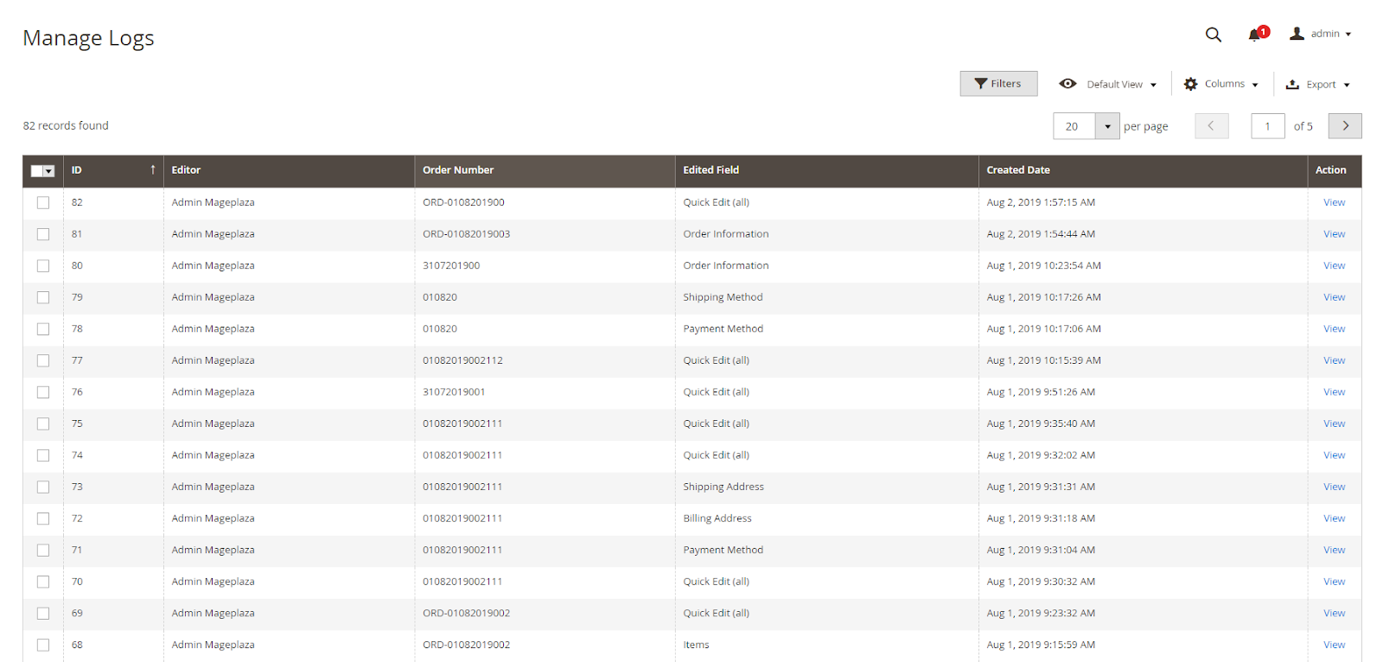Image resolution: width=1383 pixels, height=662 pixels.
Task: Open the Filters button
Action: pyautogui.click(x=998, y=84)
